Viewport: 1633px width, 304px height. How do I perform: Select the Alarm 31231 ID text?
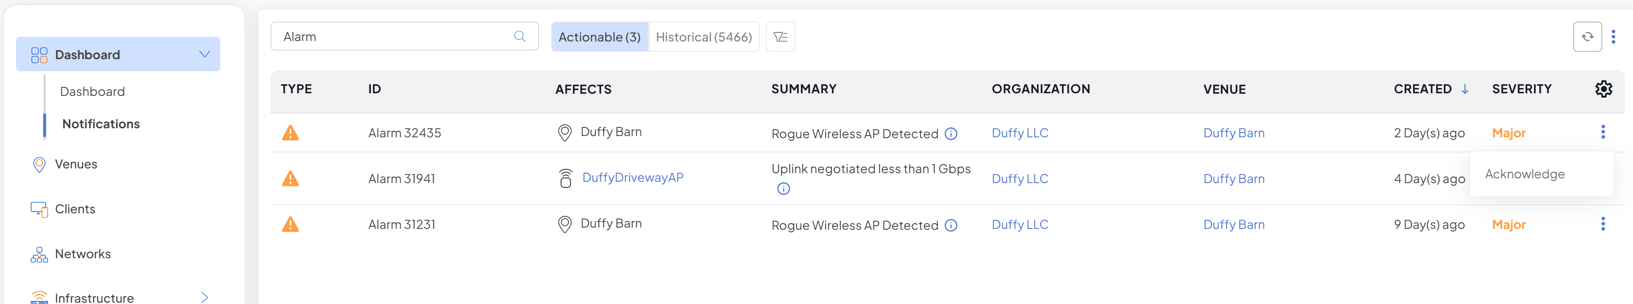click(401, 225)
